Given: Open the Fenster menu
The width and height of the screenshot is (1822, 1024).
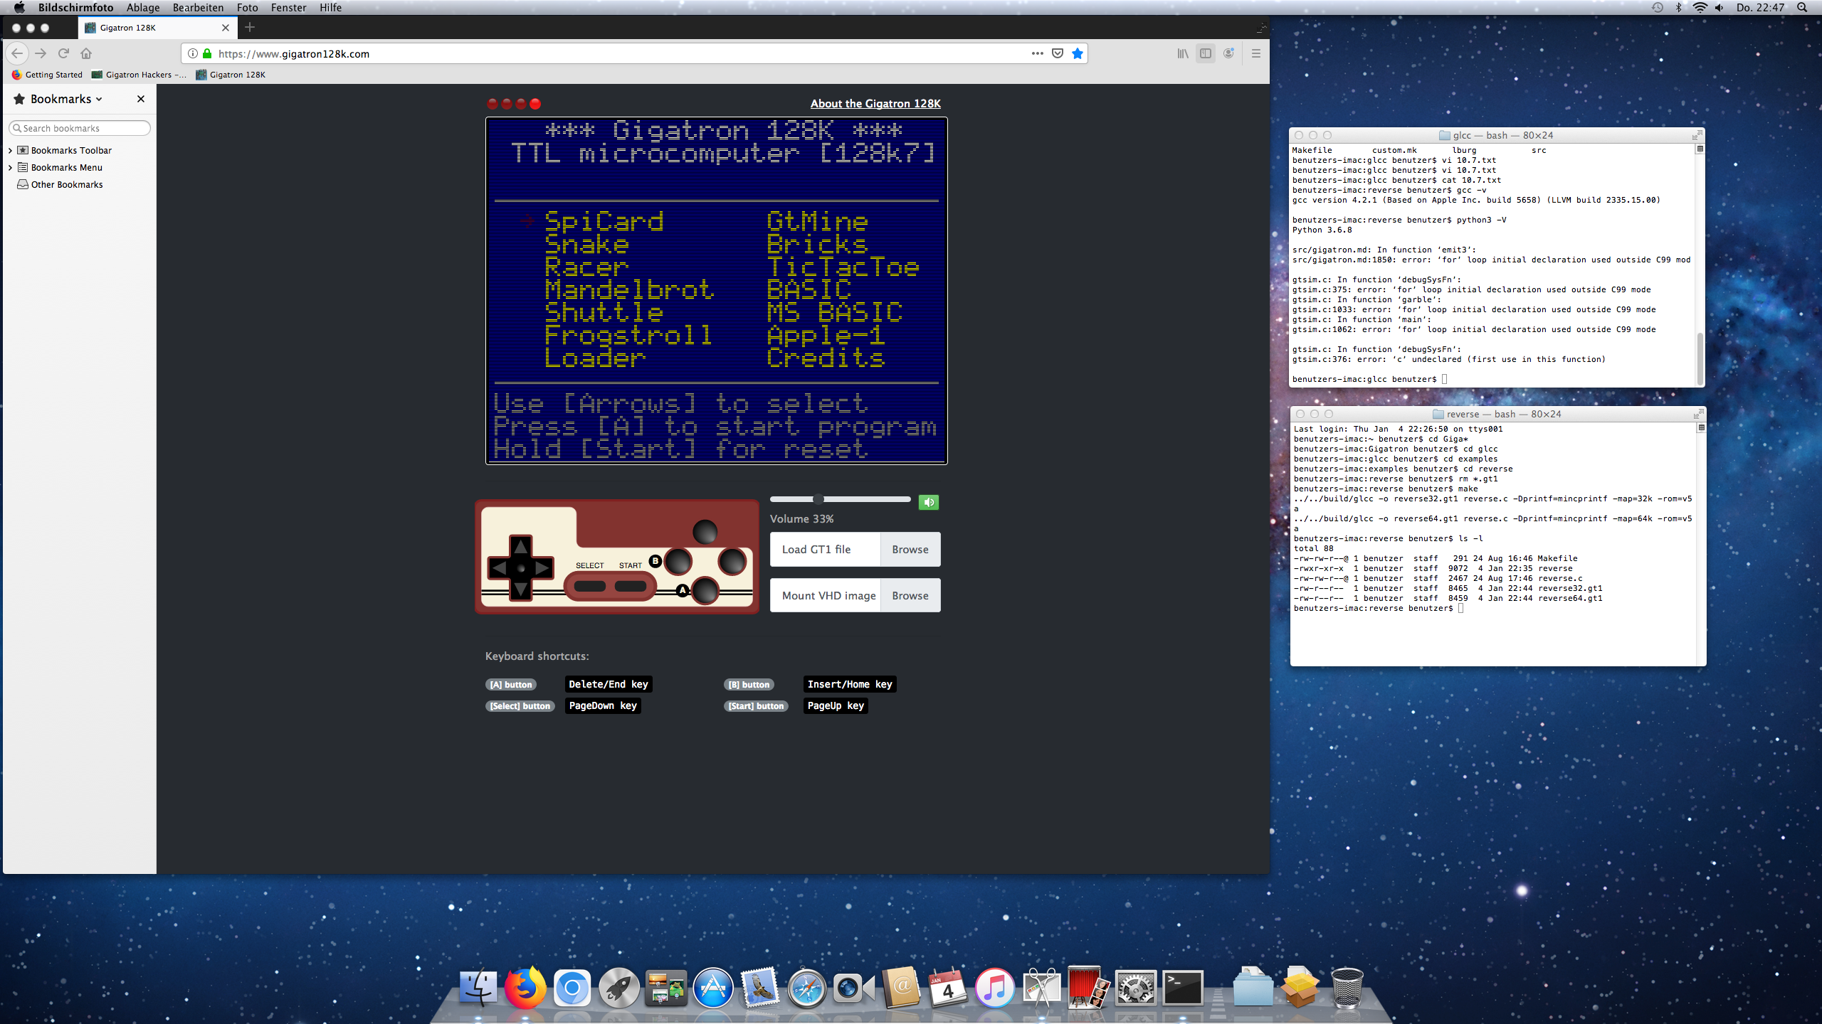Looking at the screenshot, I should [x=288, y=7].
